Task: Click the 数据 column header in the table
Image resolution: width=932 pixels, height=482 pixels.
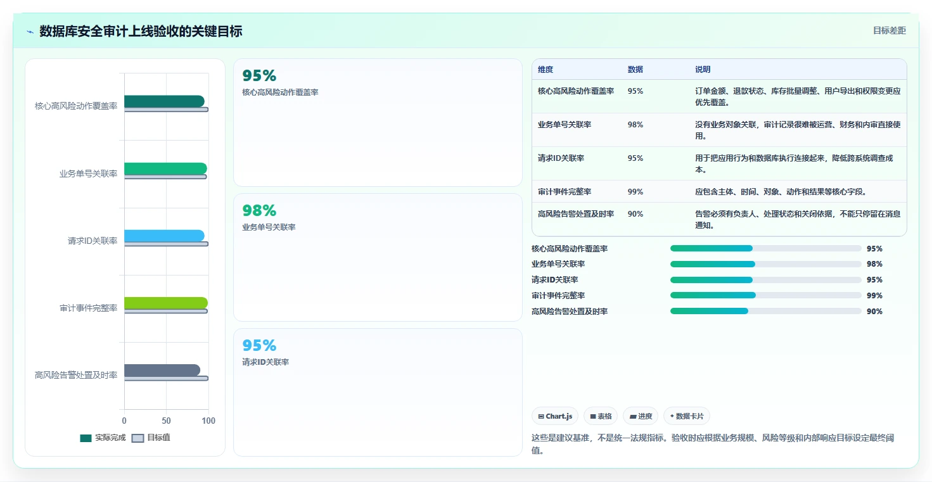Action: click(635, 70)
